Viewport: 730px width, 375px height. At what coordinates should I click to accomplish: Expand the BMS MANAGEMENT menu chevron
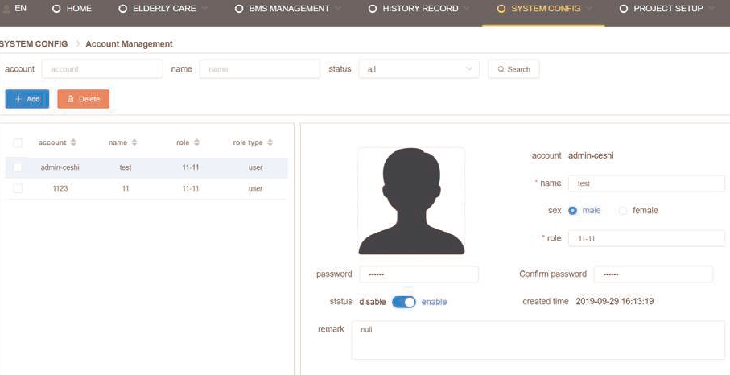click(x=338, y=9)
